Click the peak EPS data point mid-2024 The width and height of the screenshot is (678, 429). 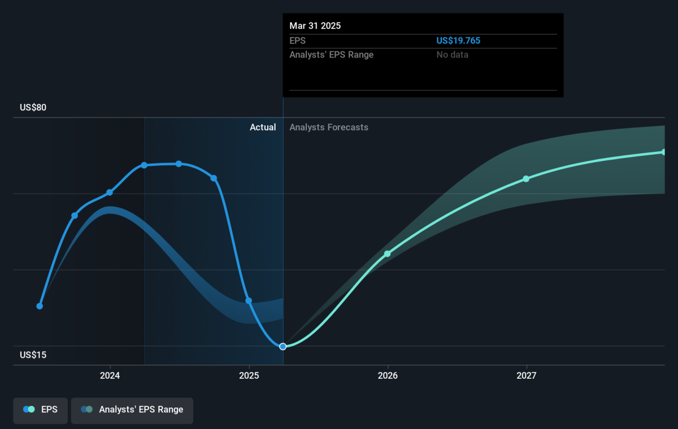click(179, 164)
